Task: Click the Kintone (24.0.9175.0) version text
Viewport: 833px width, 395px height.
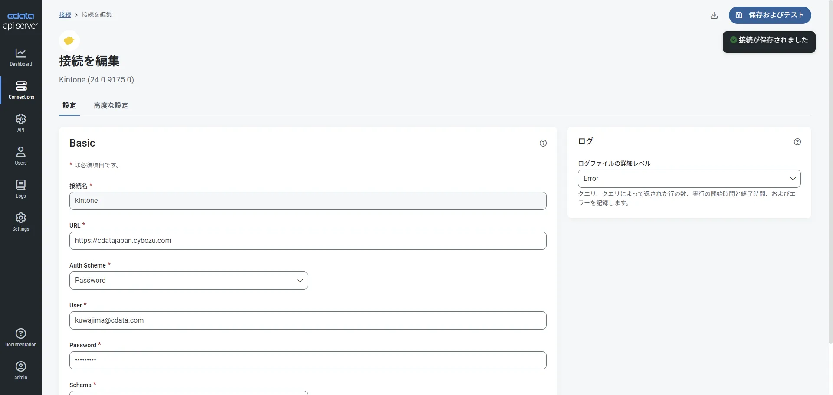Action: [96, 80]
